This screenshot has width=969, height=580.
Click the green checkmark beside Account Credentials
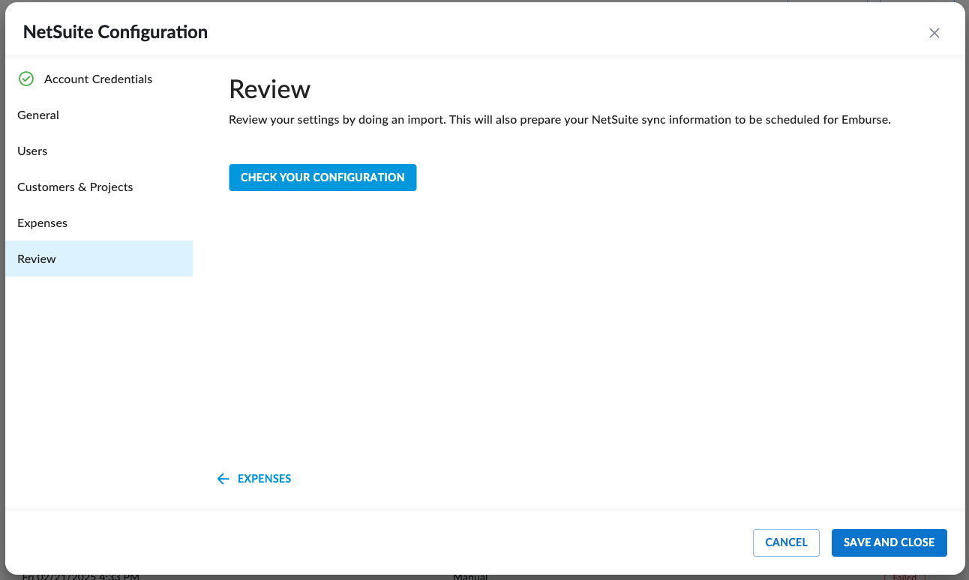pyautogui.click(x=26, y=79)
